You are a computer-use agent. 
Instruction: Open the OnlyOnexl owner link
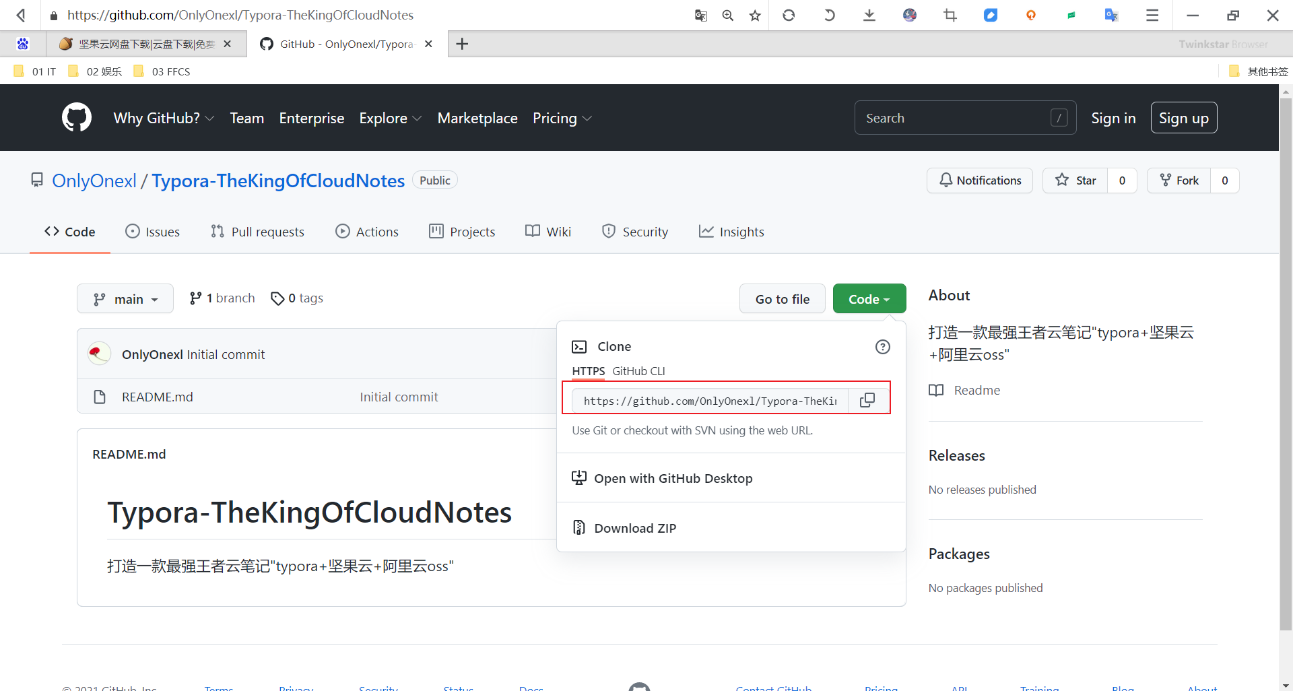point(94,180)
